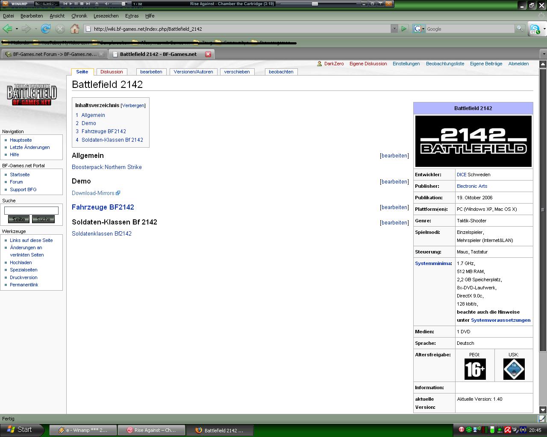Click the beobachten tab
The height and width of the screenshot is (437, 547).
281,72
